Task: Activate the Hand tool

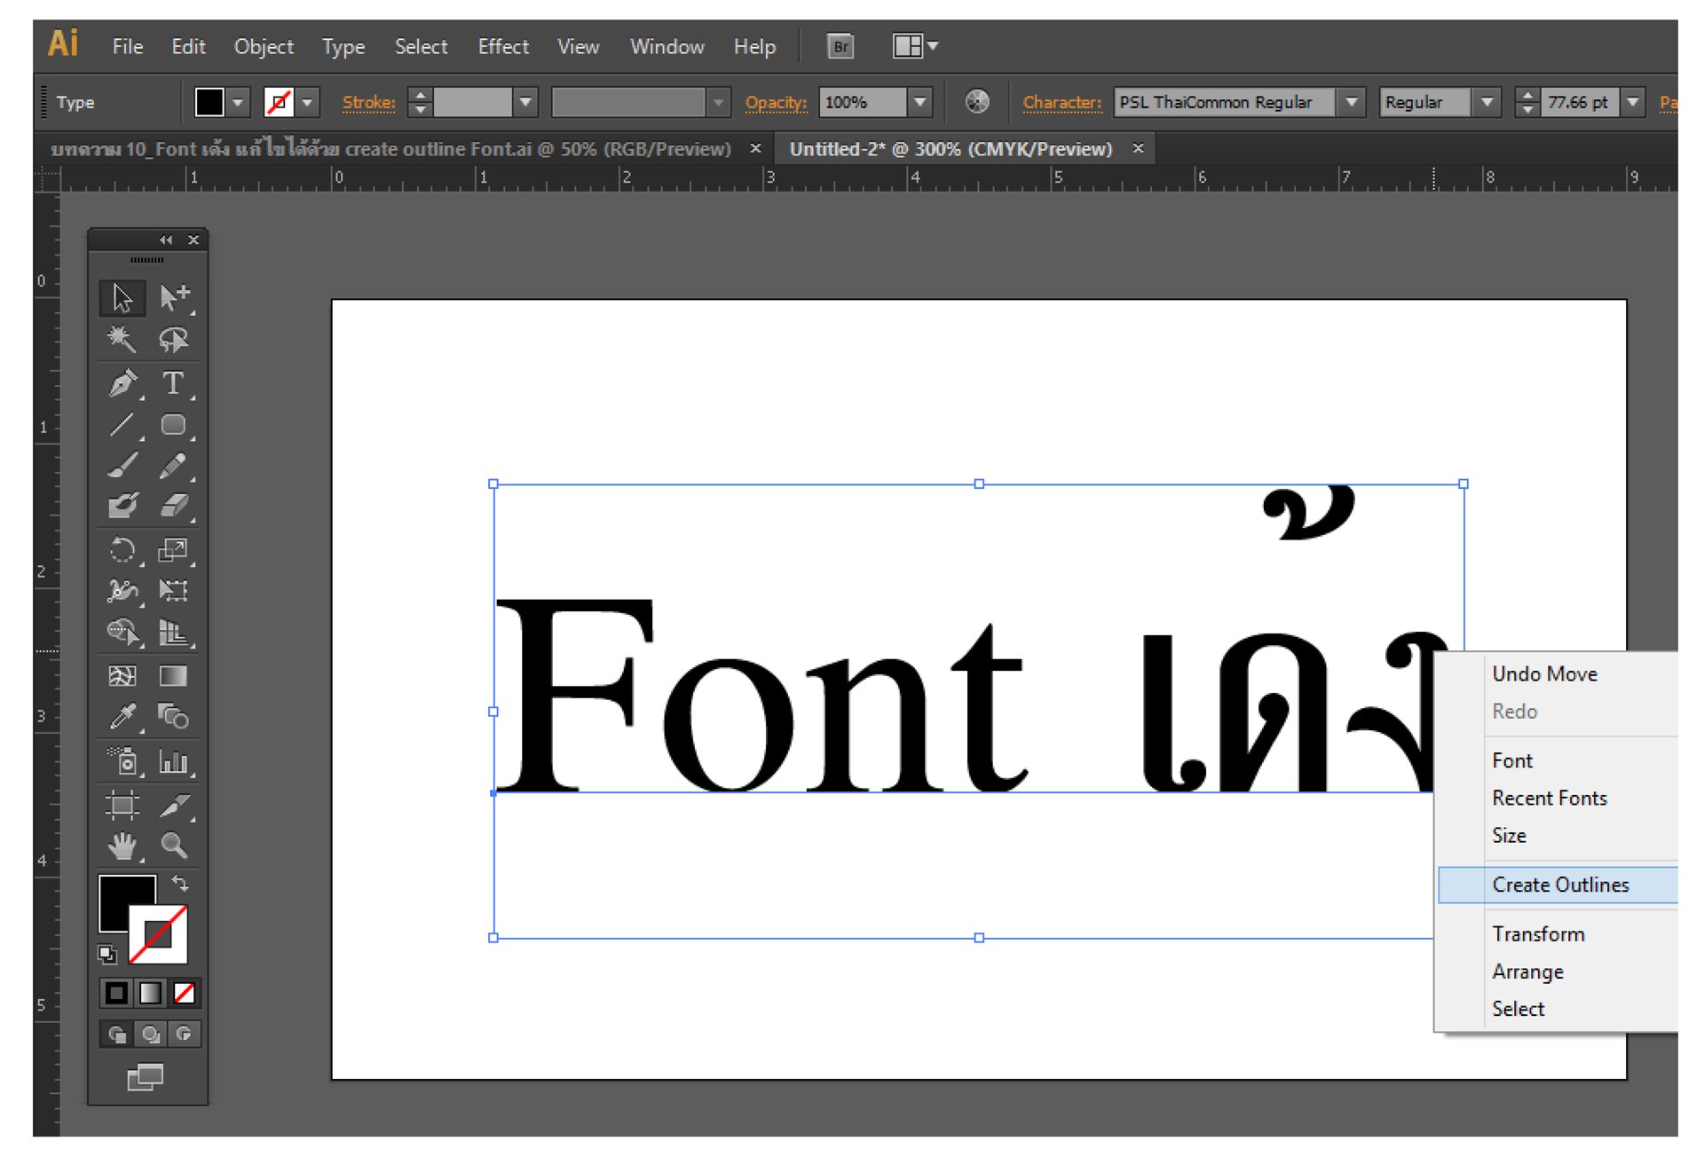Action: [122, 846]
